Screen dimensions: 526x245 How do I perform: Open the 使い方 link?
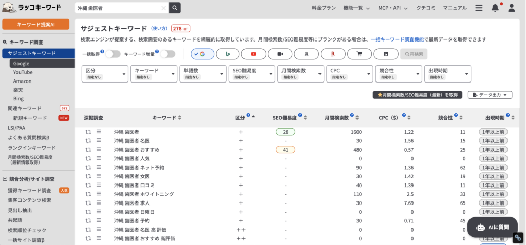click(x=159, y=28)
